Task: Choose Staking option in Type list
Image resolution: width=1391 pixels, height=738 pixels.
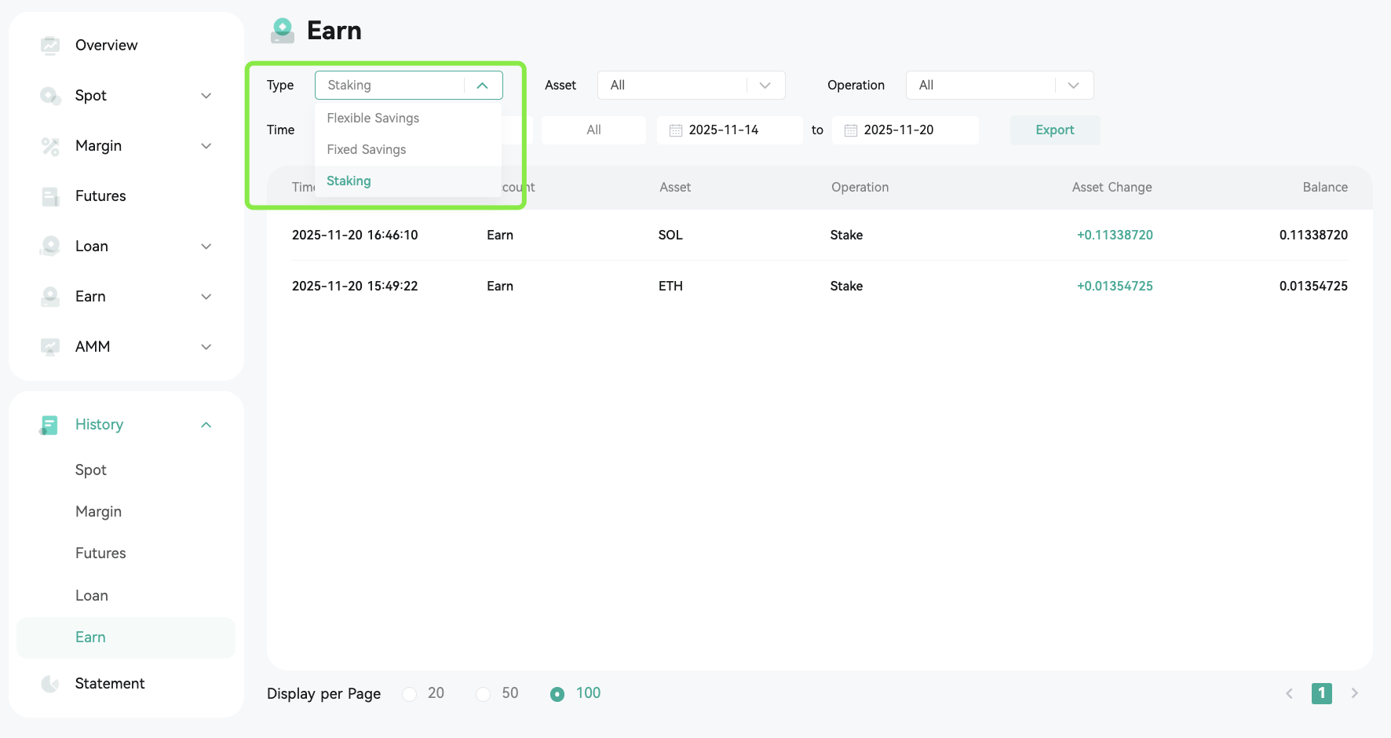Action: click(408, 181)
